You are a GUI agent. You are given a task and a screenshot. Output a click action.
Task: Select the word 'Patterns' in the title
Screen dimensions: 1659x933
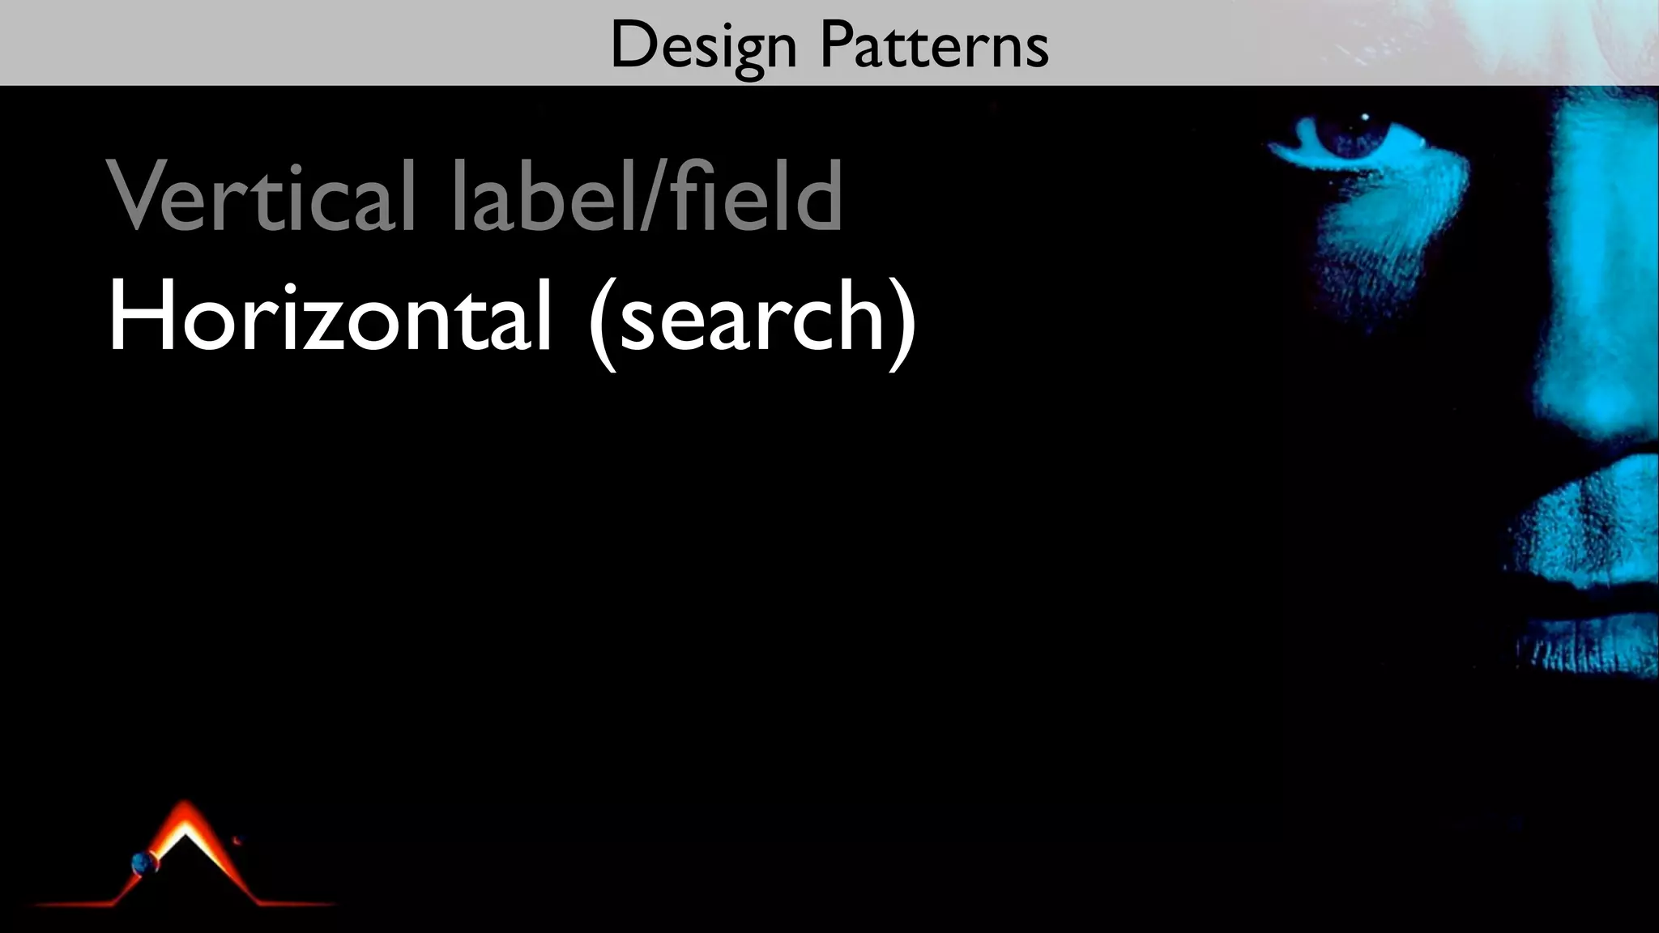coord(934,45)
